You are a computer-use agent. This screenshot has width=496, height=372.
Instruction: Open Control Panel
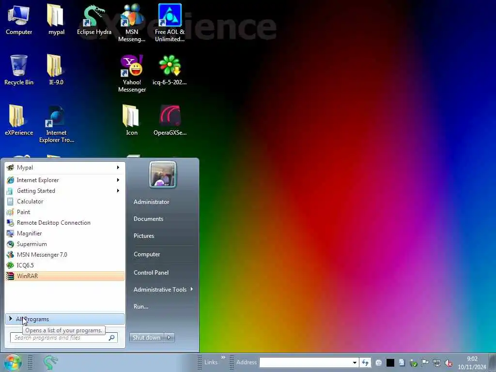pos(151,273)
